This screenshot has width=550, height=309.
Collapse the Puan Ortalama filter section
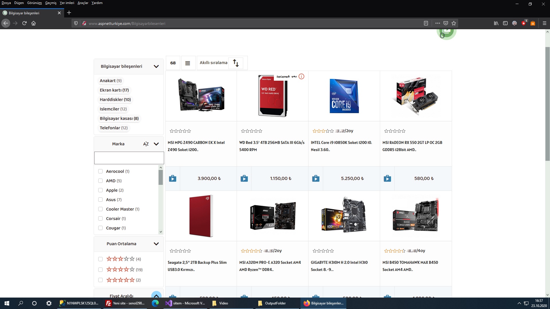[156, 244]
